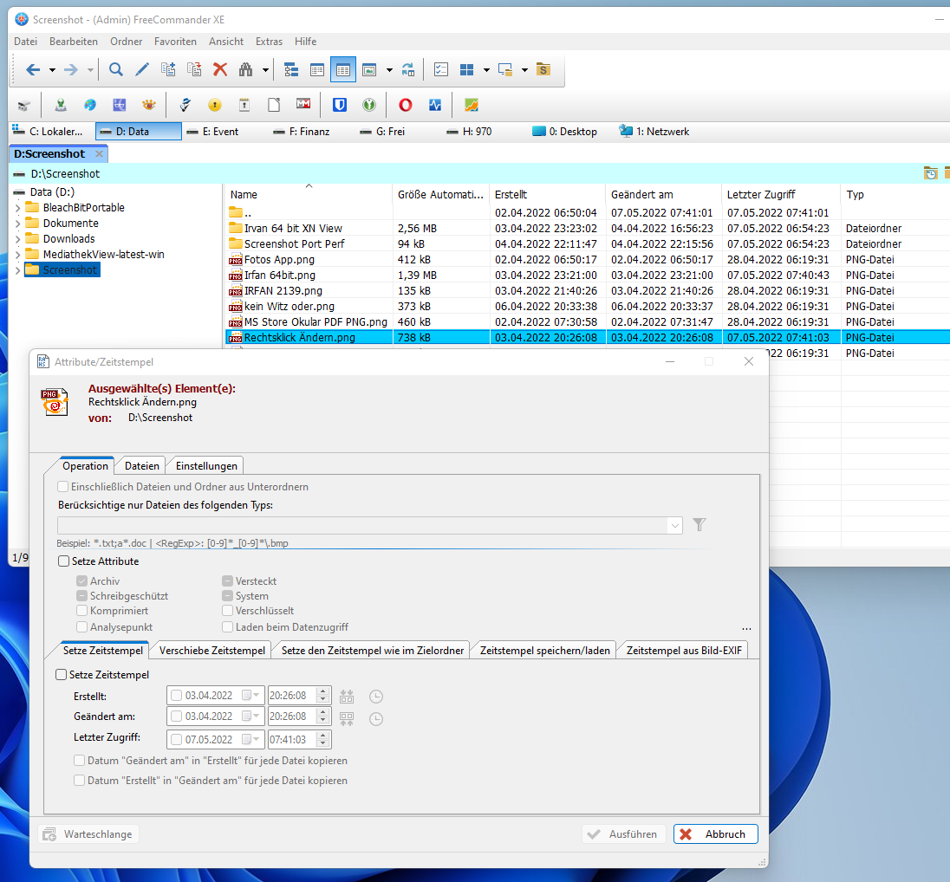
Task: Open the Datei menu
Action: pyautogui.click(x=25, y=42)
